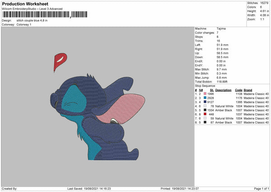The width and height of the screenshot is (271, 192).
Task: Select the navy swatch beside 9127 stitches
Action: point(205,102)
